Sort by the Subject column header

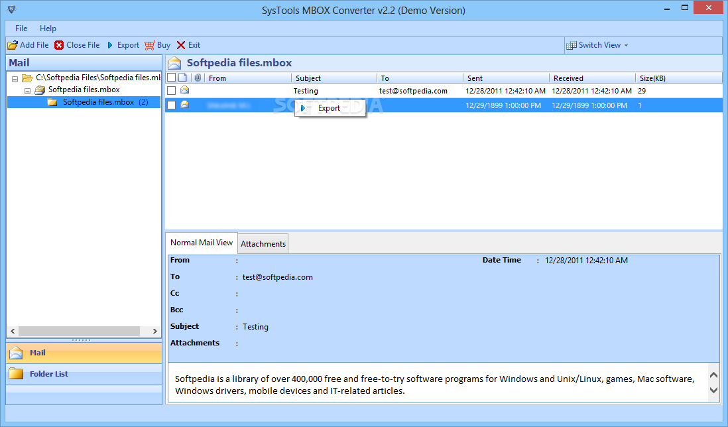[x=334, y=78]
